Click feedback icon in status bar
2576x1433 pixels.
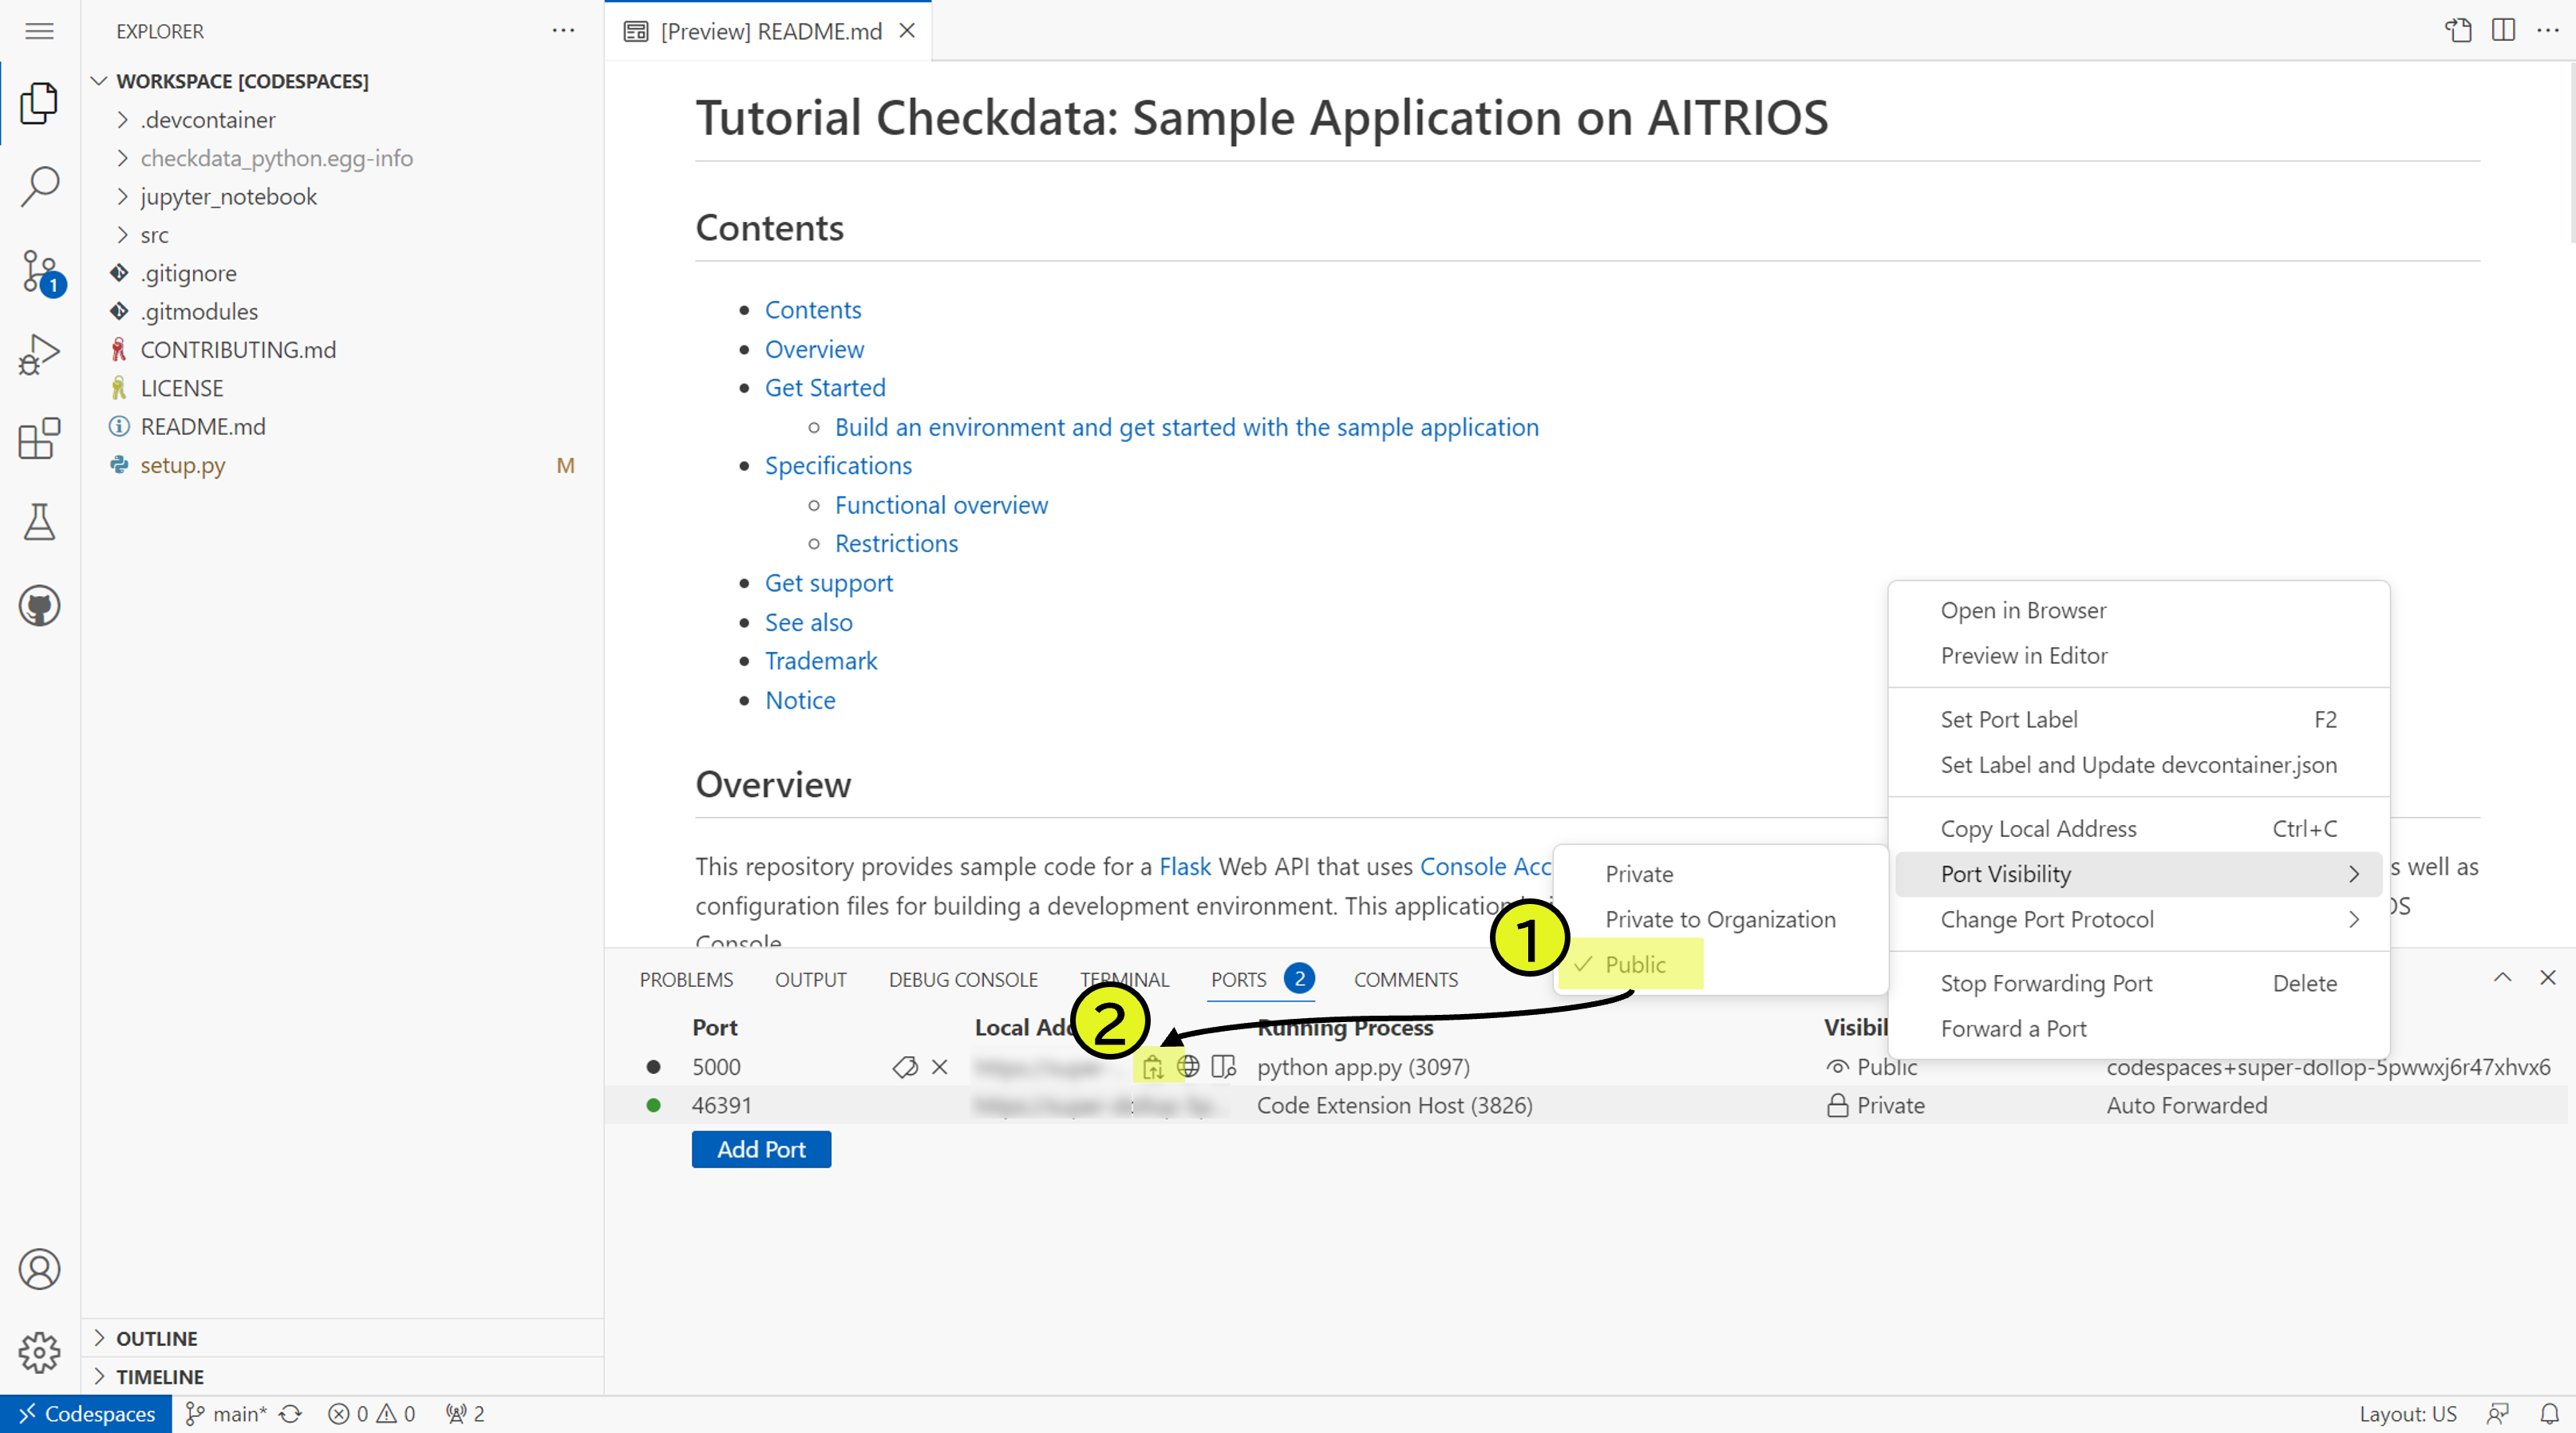coord(2498,1414)
